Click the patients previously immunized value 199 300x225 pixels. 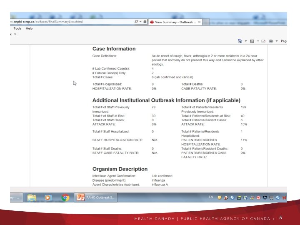click(x=243, y=107)
